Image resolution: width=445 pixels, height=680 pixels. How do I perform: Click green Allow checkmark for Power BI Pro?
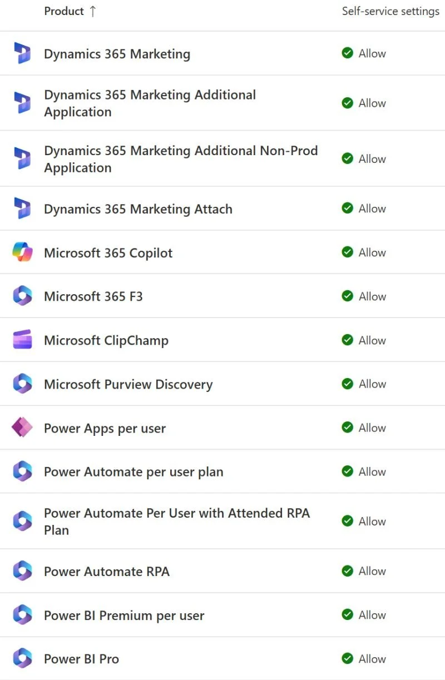(x=348, y=659)
